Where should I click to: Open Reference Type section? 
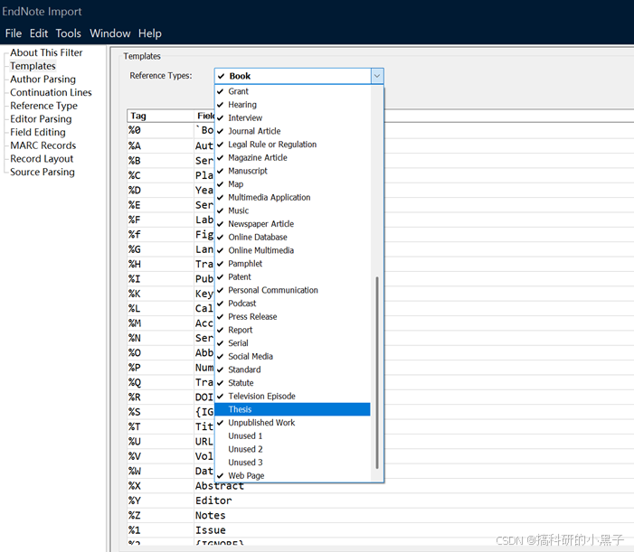tap(43, 106)
